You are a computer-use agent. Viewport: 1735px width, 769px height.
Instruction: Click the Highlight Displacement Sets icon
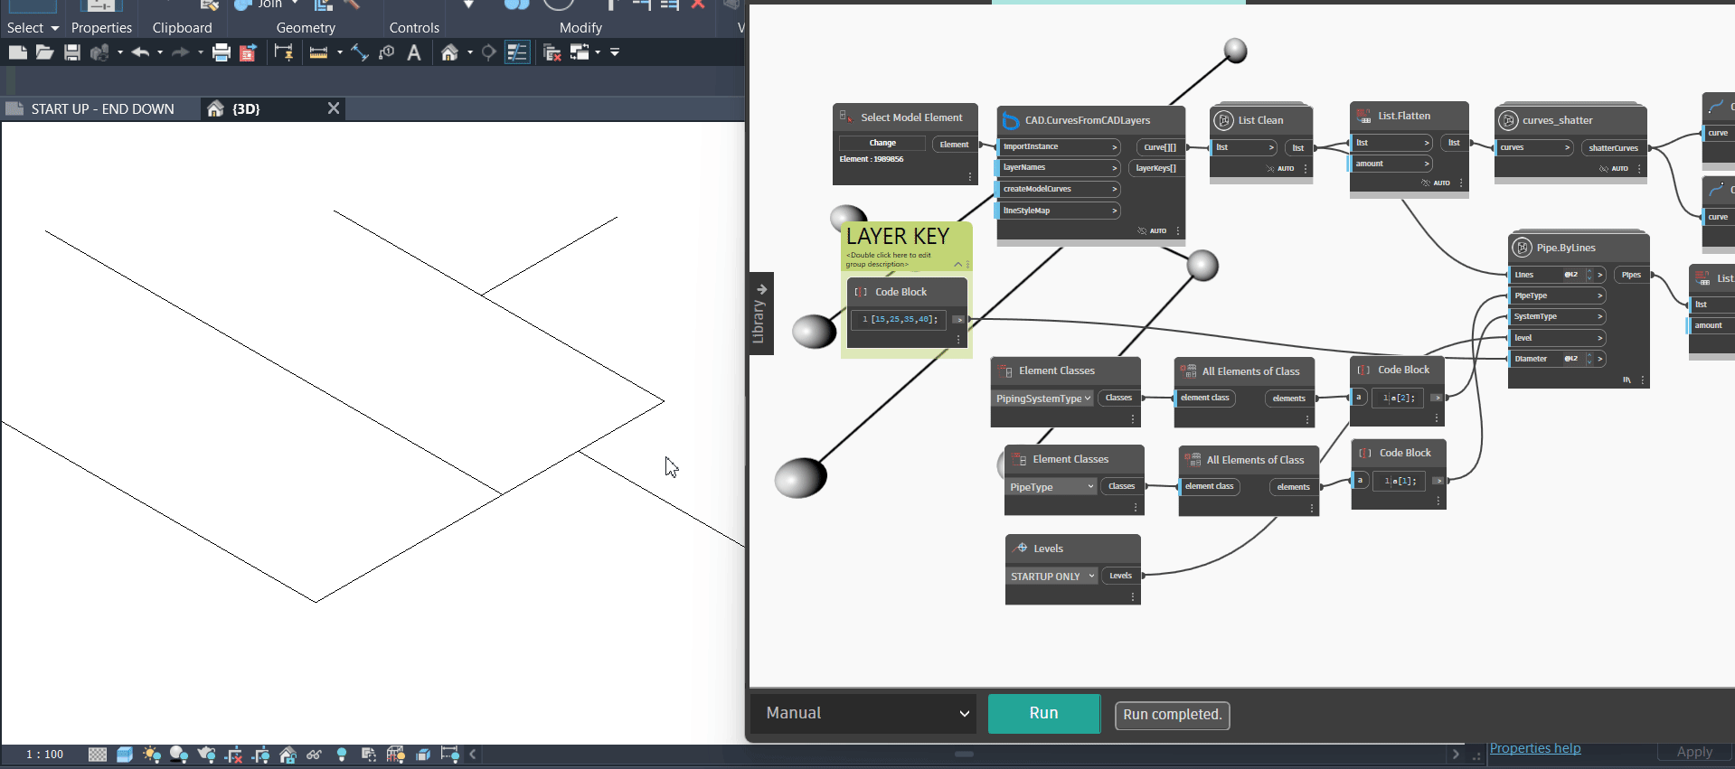pos(423,755)
